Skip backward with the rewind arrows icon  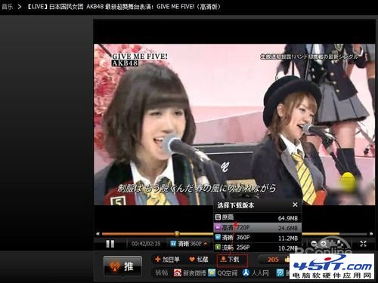98,234
